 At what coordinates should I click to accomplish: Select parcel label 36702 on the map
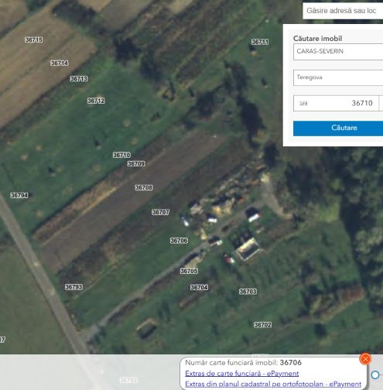[x=263, y=325]
